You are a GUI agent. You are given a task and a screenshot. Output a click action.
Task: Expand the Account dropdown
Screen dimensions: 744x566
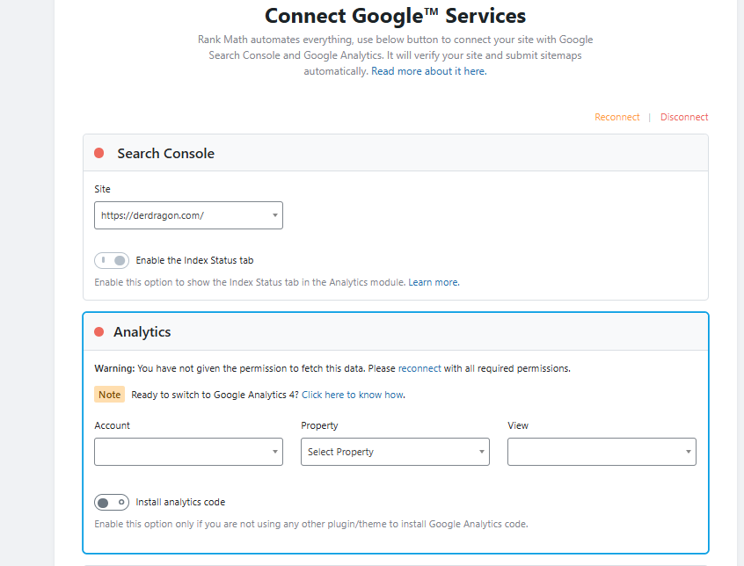click(x=188, y=451)
